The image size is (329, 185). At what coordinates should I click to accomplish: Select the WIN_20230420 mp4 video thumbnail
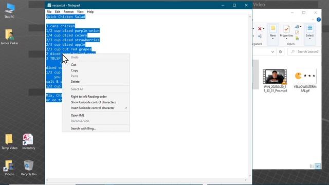pyautogui.click(x=275, y=81)
